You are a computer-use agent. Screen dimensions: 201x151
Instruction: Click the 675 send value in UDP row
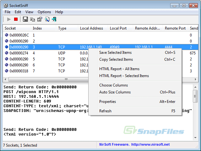point(193,53)
